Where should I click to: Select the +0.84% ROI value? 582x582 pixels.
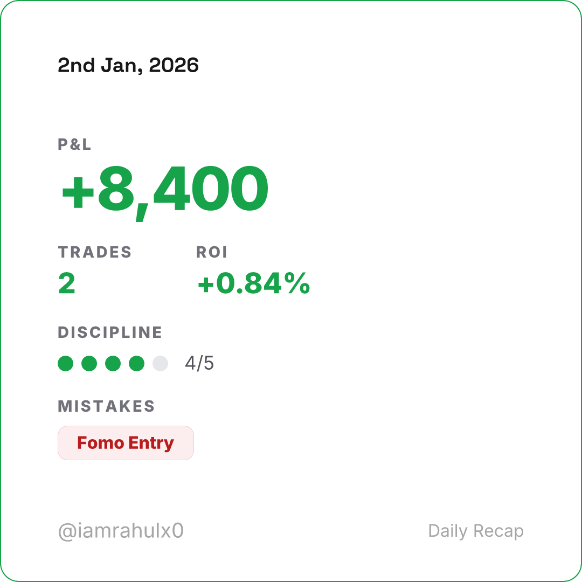pyautogui.click(x=254, y=283)
